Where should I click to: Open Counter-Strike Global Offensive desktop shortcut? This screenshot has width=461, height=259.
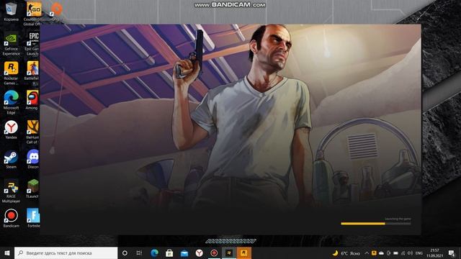coord(33,13)
